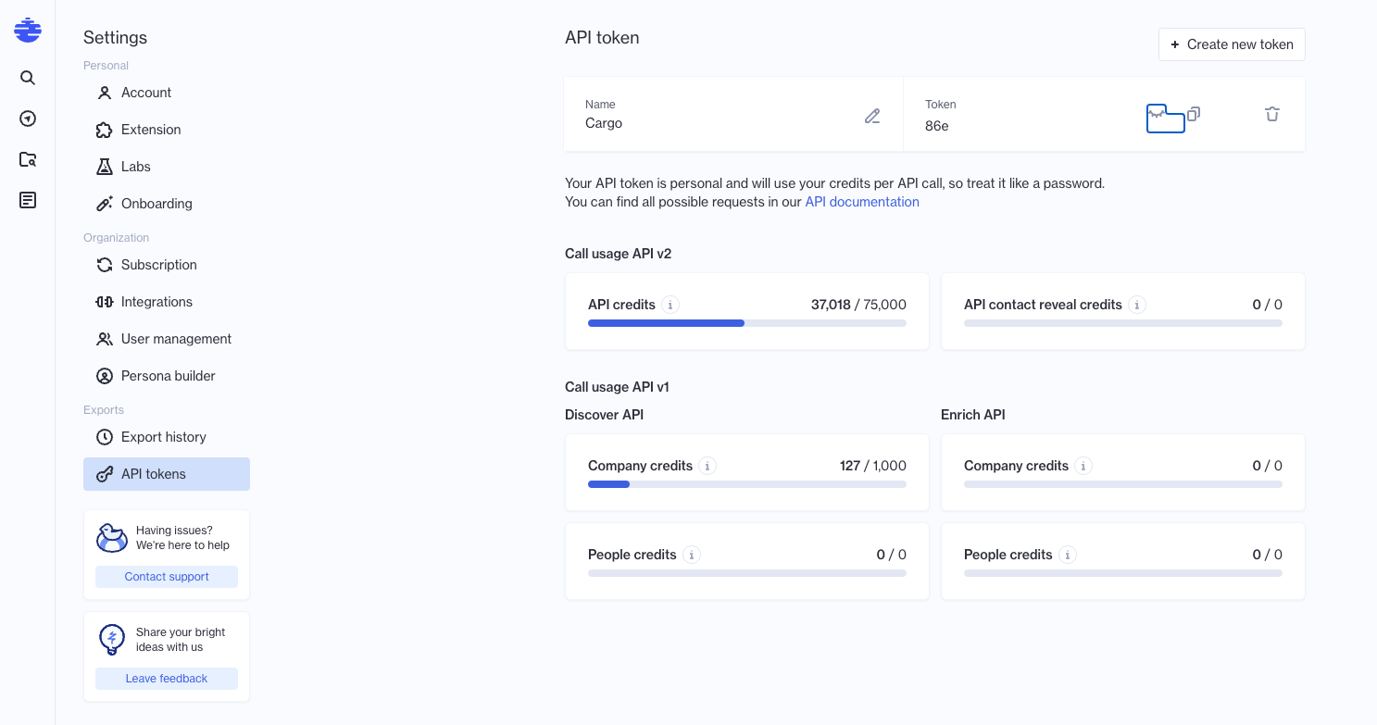
Task: Edit the Cargo token name pencil icon
Action: (872, 116)
